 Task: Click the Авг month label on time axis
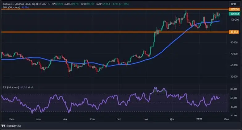click(65, 118)
